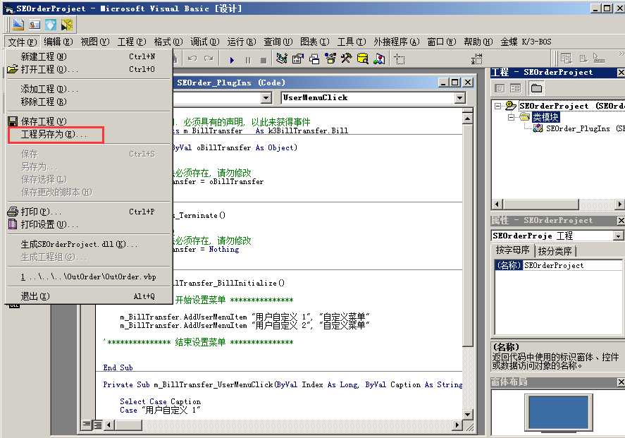Open the 视图 menu

[x=95, y=42]
